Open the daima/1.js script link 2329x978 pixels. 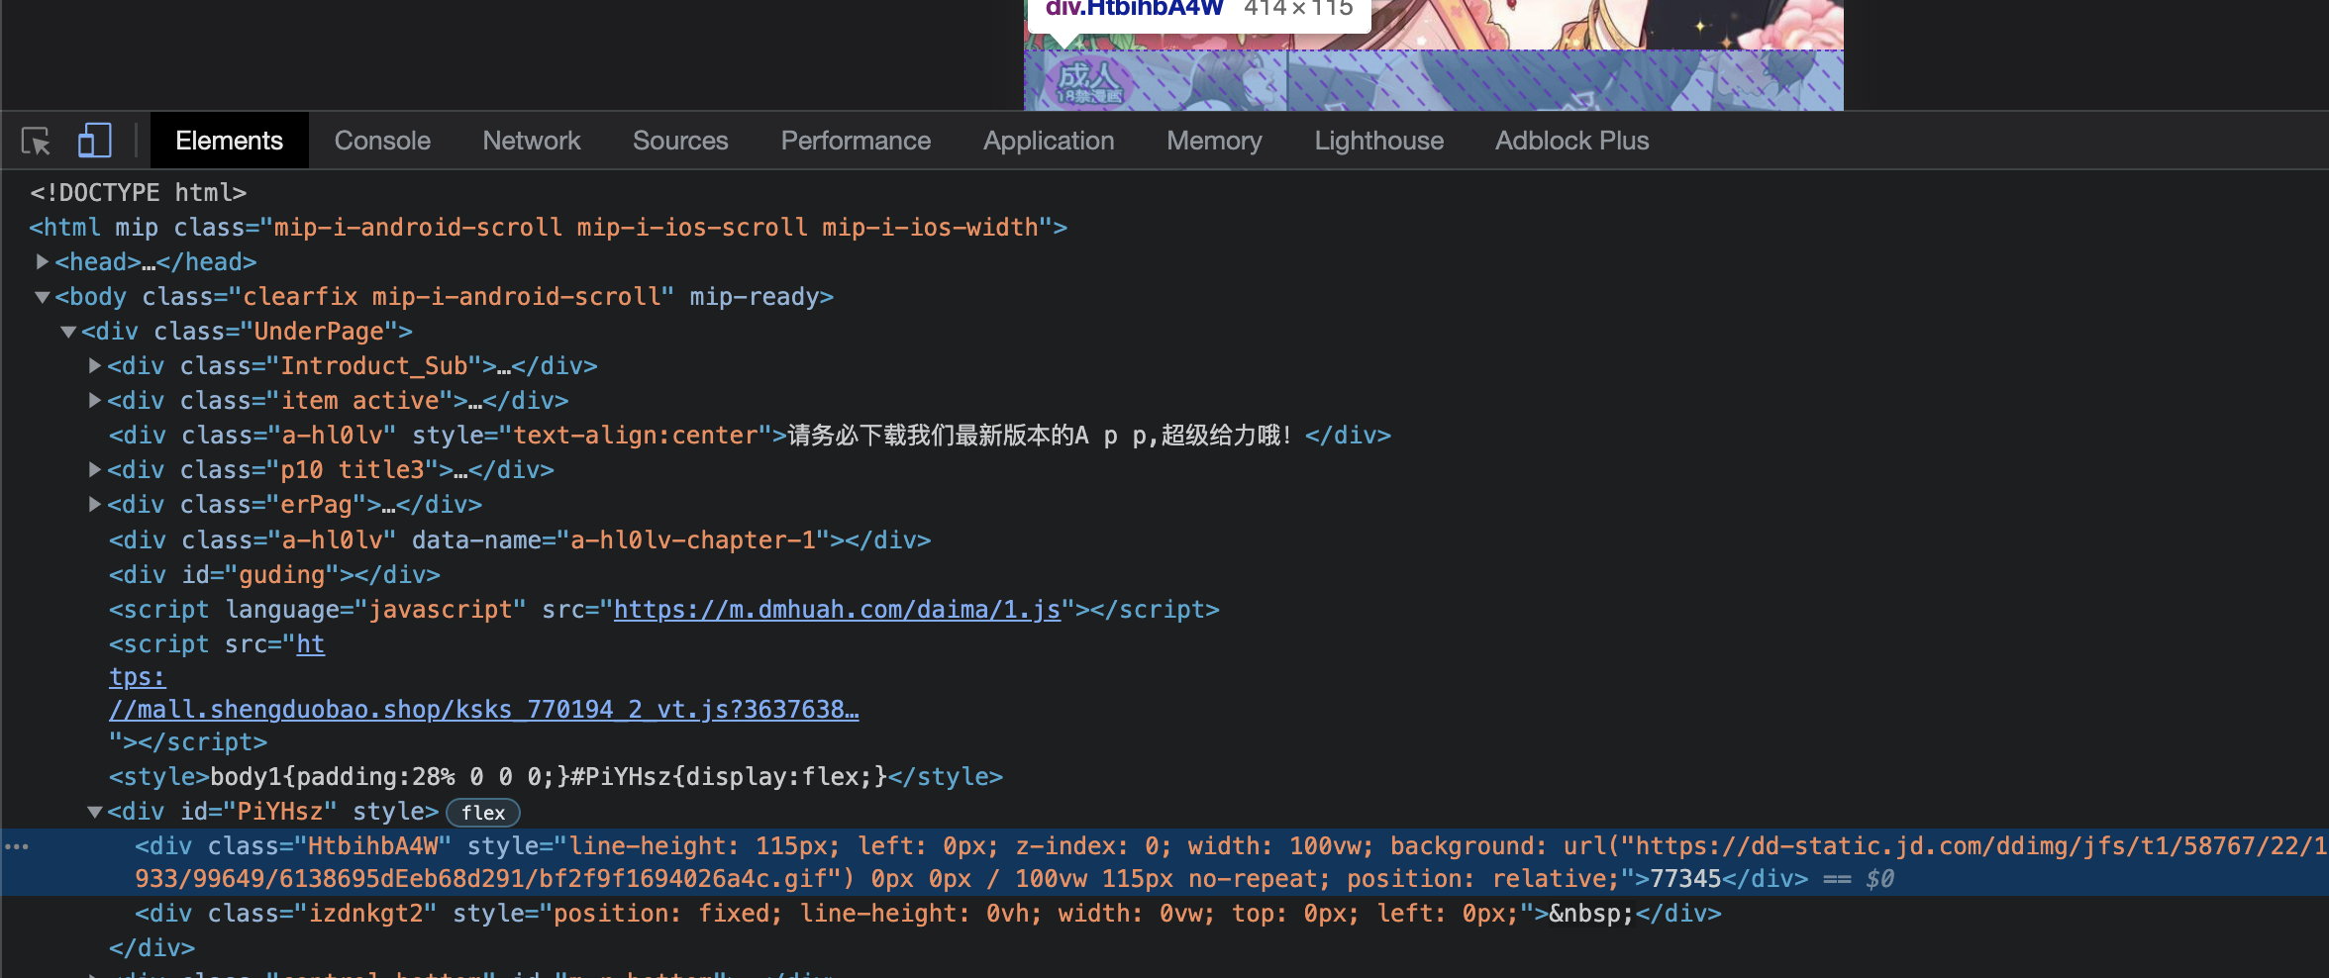coord(837,609)
